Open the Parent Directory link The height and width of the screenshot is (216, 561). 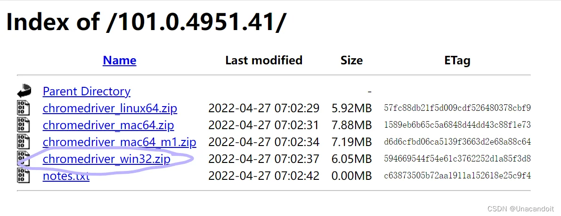(87, 92)
